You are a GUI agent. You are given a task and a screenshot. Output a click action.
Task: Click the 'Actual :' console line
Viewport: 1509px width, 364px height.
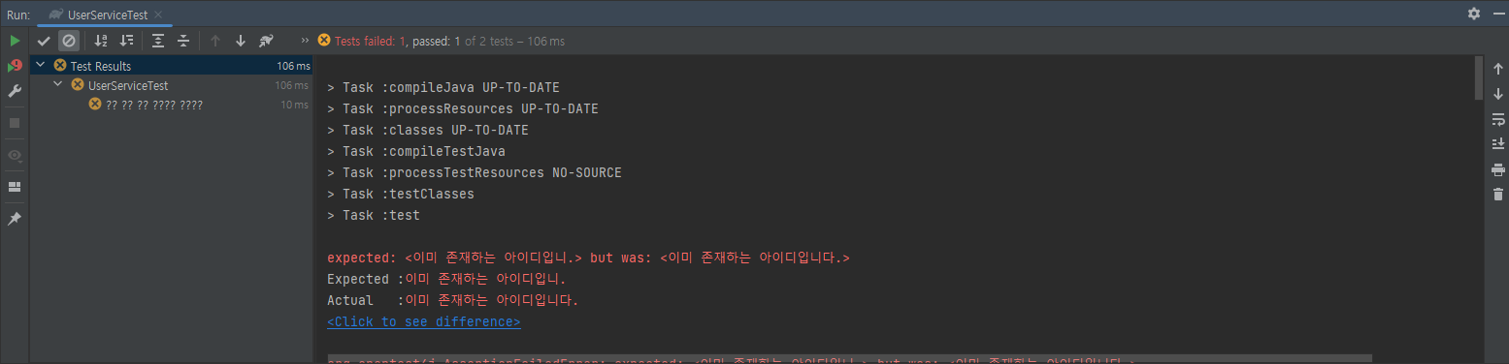pos(453,300)
